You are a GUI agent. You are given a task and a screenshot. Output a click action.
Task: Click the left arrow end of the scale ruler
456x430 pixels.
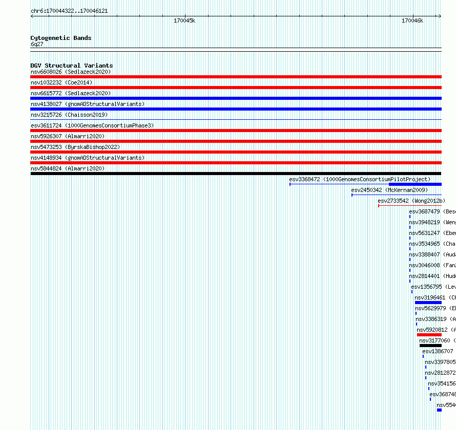tap(32, 16)
